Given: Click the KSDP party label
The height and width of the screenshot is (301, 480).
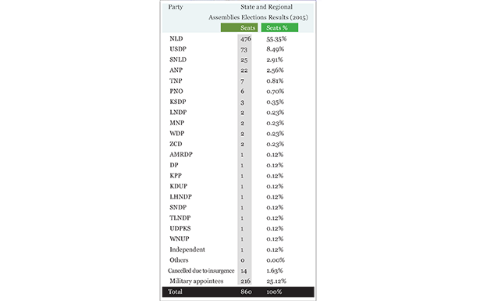Looking at the screenshot, I should [x=178, y=102].
